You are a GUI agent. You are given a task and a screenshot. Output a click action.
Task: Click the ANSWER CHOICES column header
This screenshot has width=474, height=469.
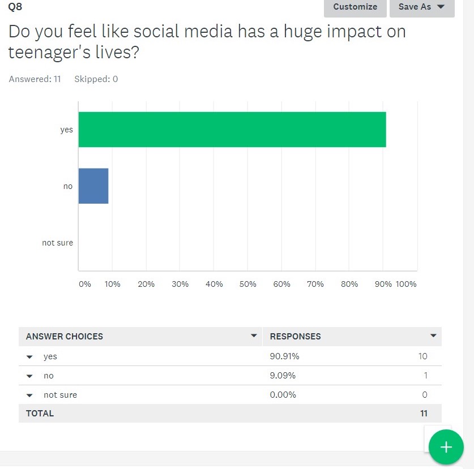point(65,336)
